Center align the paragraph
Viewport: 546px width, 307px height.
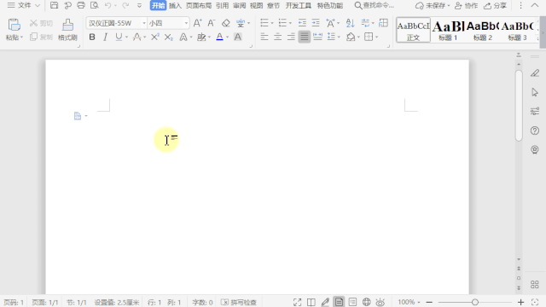coord(277,37)
